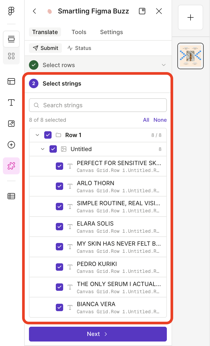Open the layout templates icon in sidebar

click(11, 81)
